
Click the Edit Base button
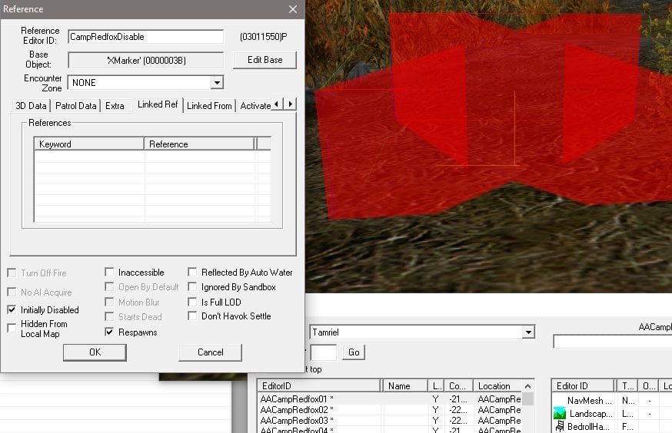(264, 60)
